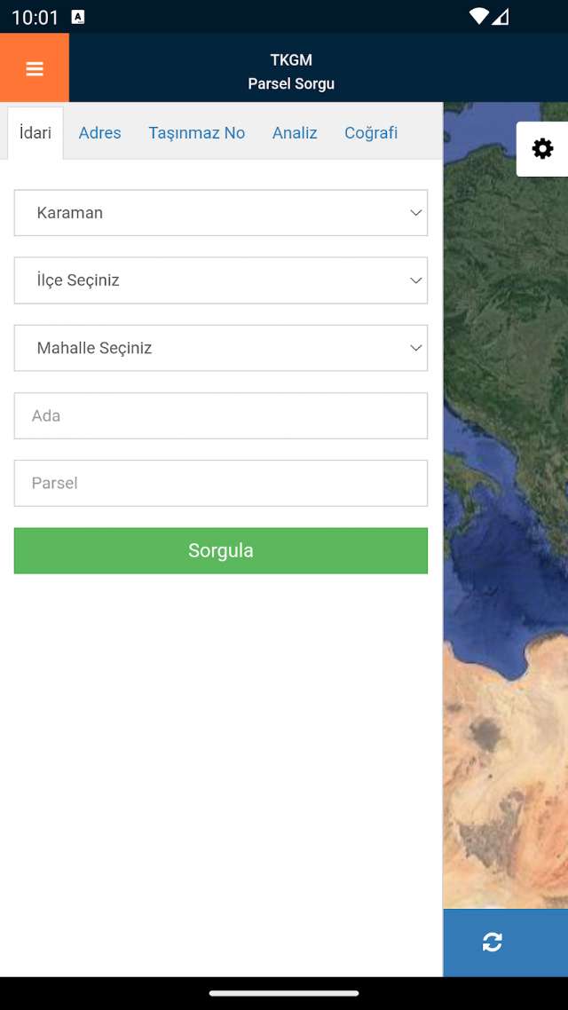
Task: Click the Karaman dropdown chevron arrow
Action: 416,213
